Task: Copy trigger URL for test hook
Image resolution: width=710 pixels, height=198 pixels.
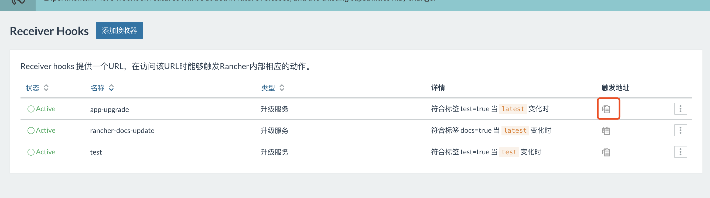Action: click(606, 152)
